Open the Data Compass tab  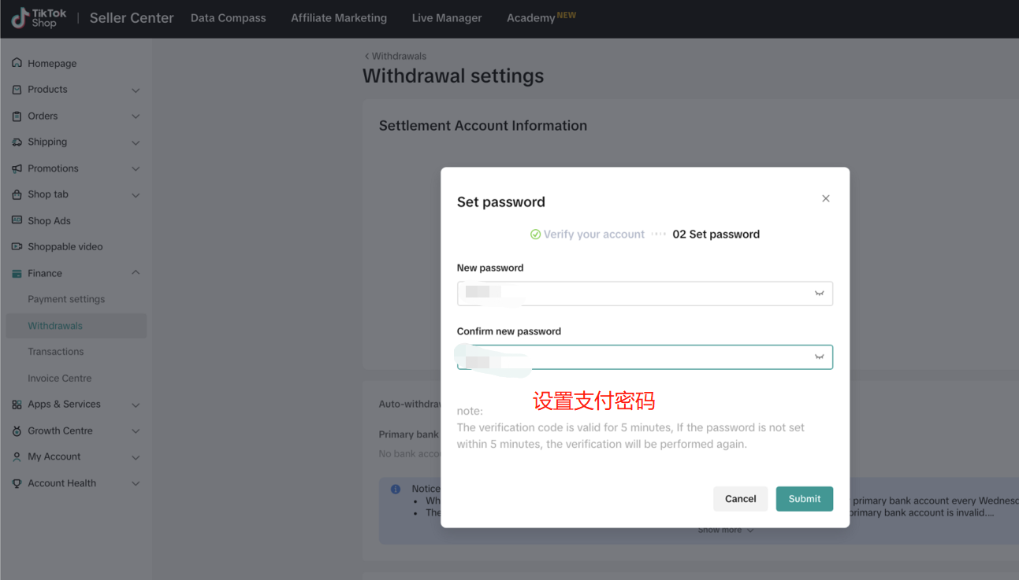(x=229, y=18)
